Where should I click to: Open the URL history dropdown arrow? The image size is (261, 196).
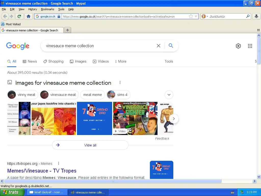pos(196,16)
